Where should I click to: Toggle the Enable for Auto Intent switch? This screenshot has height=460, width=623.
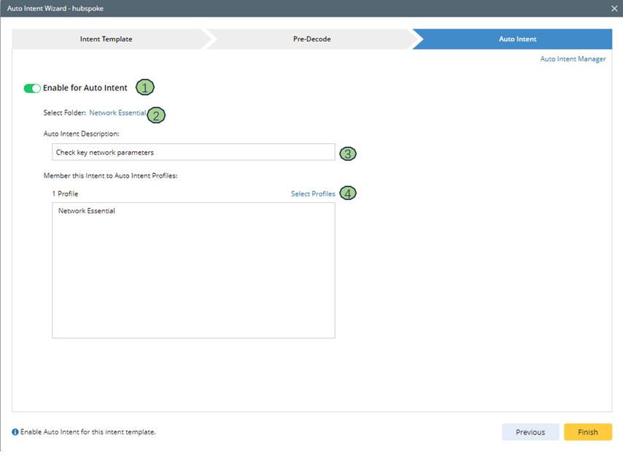pyautogui.click(x=32, y=88)
